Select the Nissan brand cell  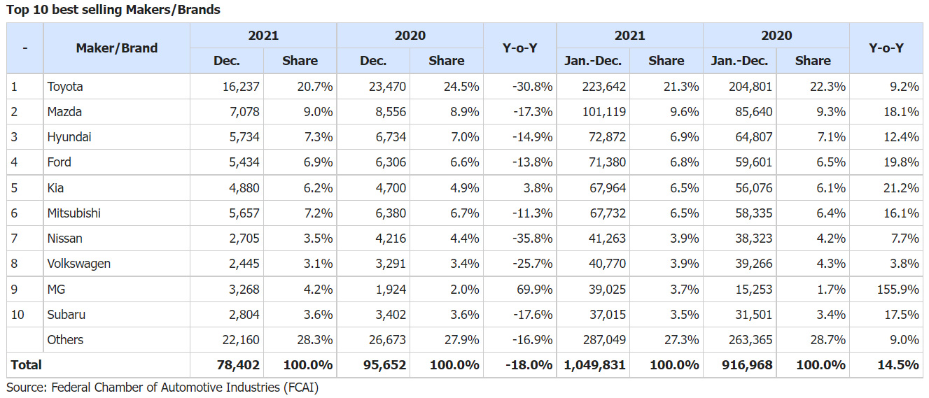[x=64, y=239]
